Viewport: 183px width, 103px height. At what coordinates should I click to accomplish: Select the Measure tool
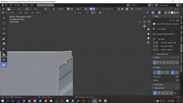pos(4,54)
